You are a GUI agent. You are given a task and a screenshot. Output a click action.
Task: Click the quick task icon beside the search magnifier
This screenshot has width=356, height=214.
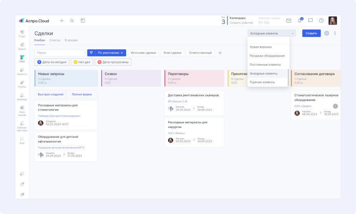pyautogui.click(x=83, y=21)
